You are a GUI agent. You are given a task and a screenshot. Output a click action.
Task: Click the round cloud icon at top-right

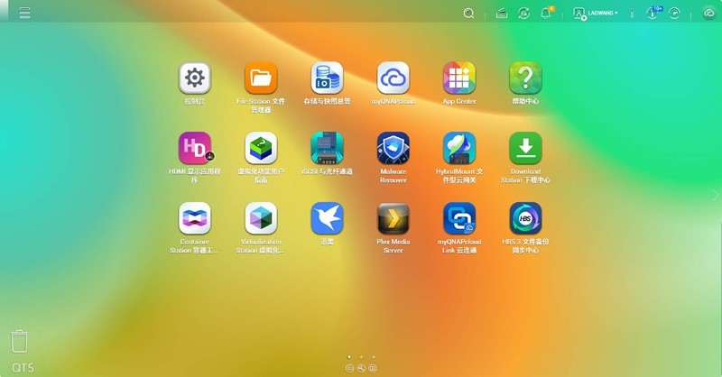[709, 14]
